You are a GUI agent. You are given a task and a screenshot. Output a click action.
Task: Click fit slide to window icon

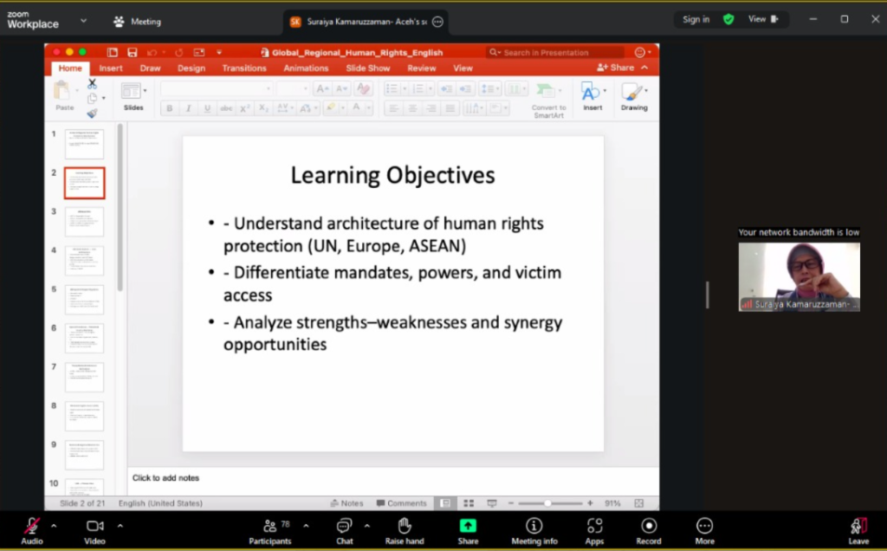pos(638,502)
